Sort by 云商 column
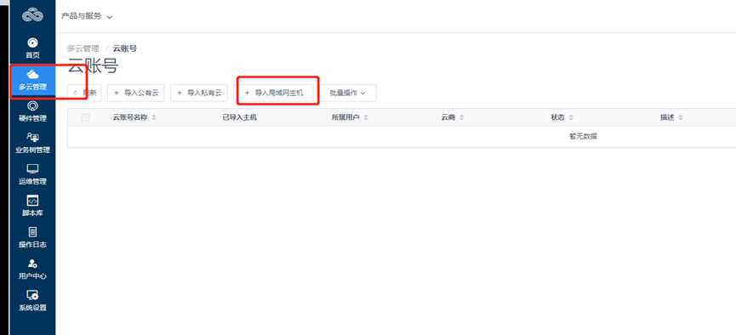This screenshot has width=736, height=335. click(x=453, y=118)
